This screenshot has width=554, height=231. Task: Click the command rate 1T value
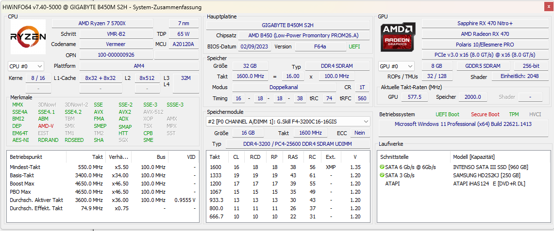(362, 87)
